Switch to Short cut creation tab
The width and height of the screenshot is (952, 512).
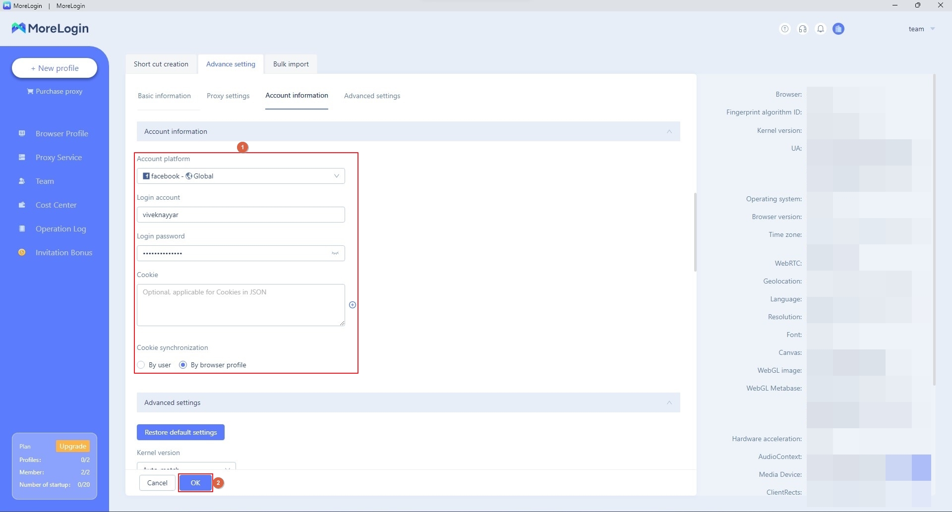(161, 64)
